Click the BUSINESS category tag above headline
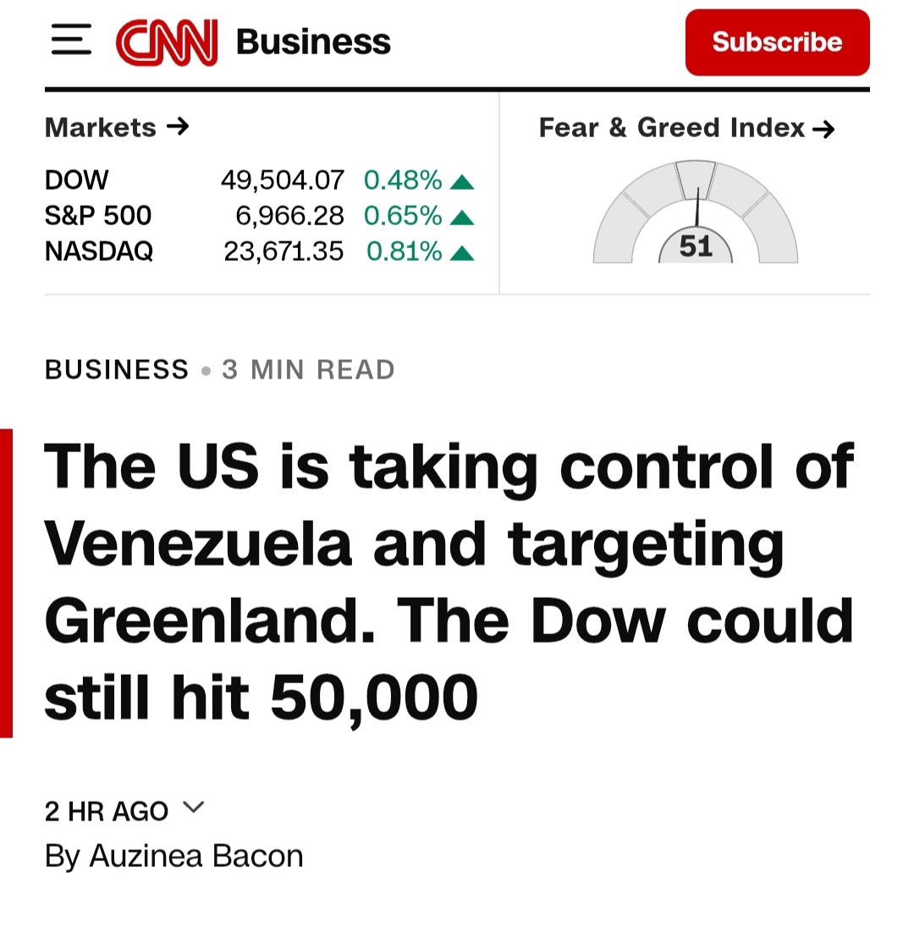 [117, 370]
